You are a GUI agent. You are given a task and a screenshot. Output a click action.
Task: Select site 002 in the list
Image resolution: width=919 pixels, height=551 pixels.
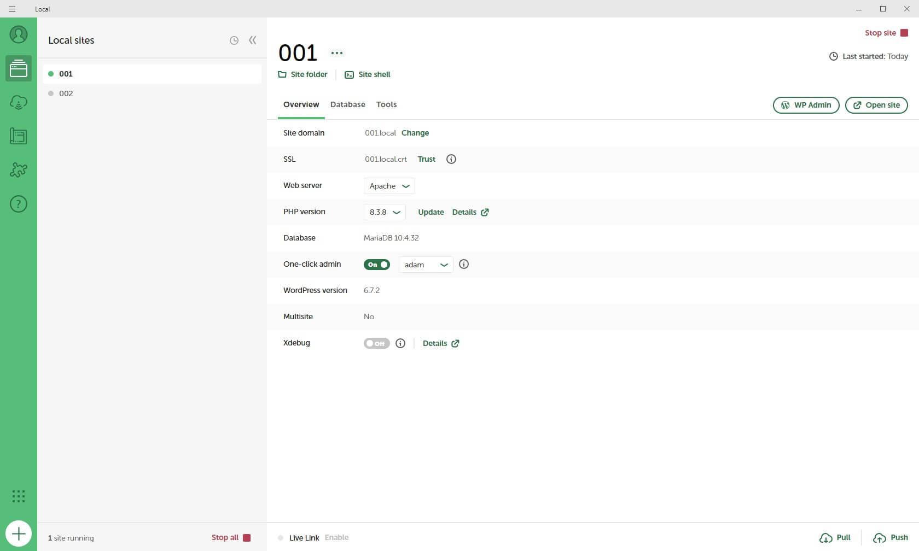[152, 93]
